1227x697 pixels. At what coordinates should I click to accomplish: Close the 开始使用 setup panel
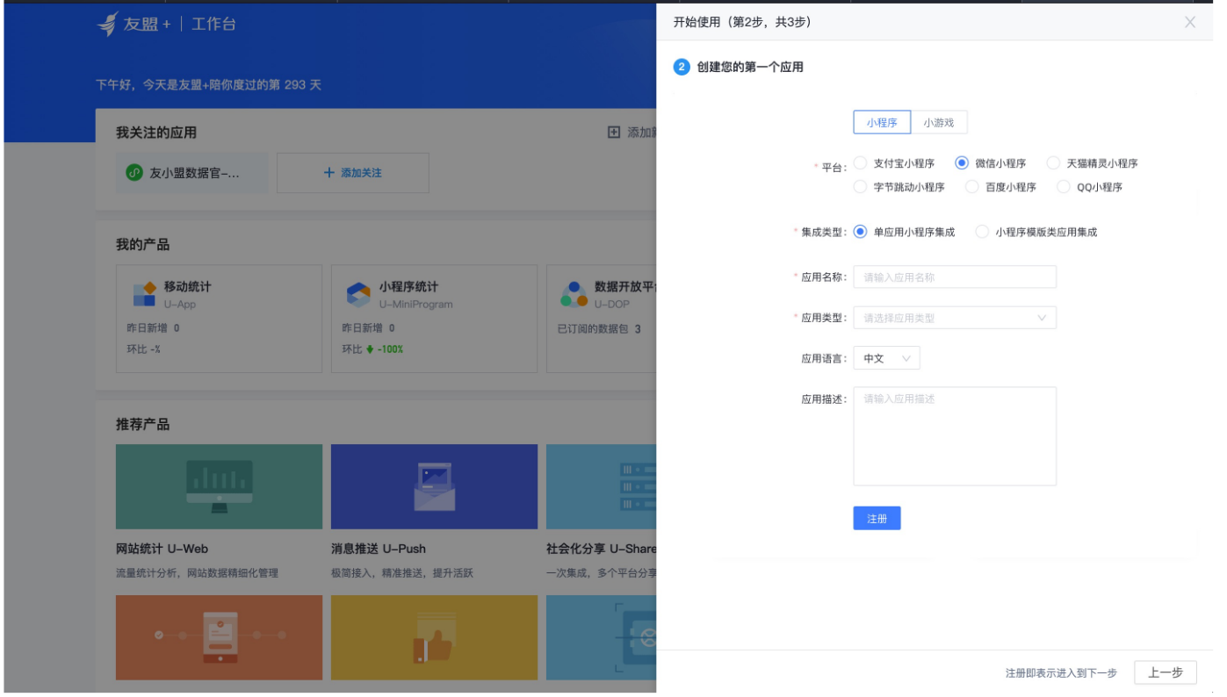pos(1190,22)
